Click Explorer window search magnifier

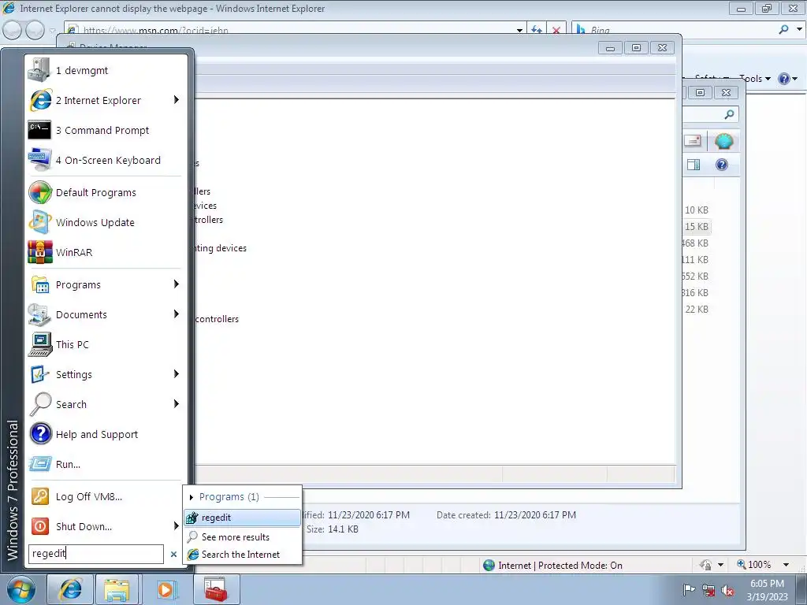pos(729,114)
